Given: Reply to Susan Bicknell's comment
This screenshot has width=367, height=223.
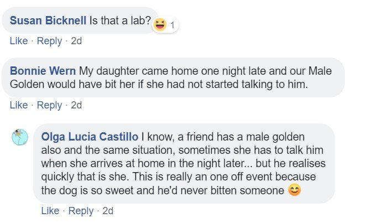Looking at the screenshot, I should pyautogui.click(x=49, y=41).
